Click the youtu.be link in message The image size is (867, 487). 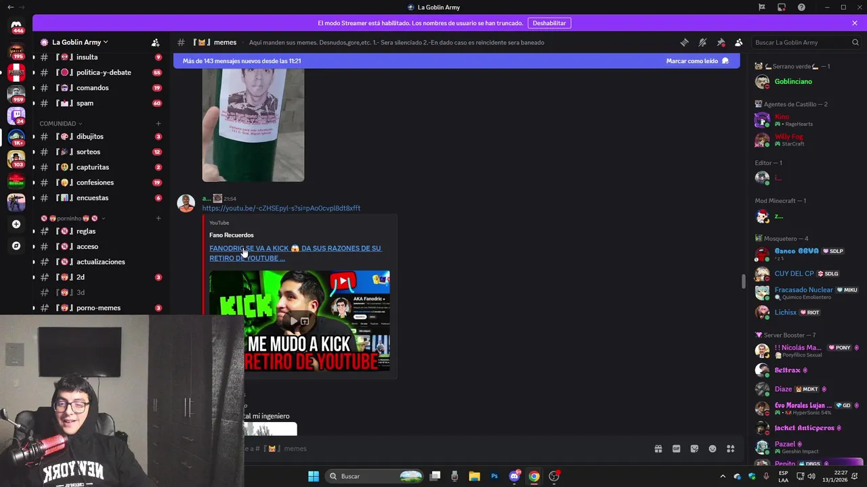click(x=281, y=208)
